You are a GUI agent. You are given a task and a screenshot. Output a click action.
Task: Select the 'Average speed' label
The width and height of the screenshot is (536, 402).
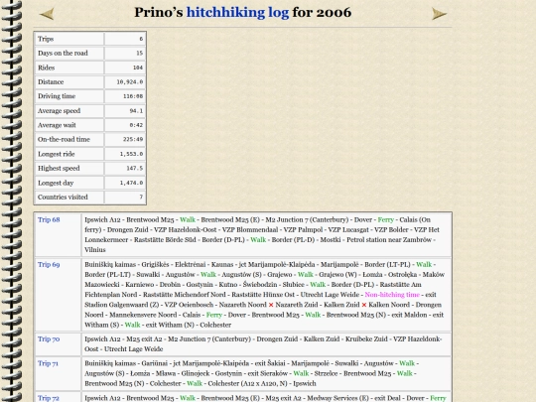(60, 111)
